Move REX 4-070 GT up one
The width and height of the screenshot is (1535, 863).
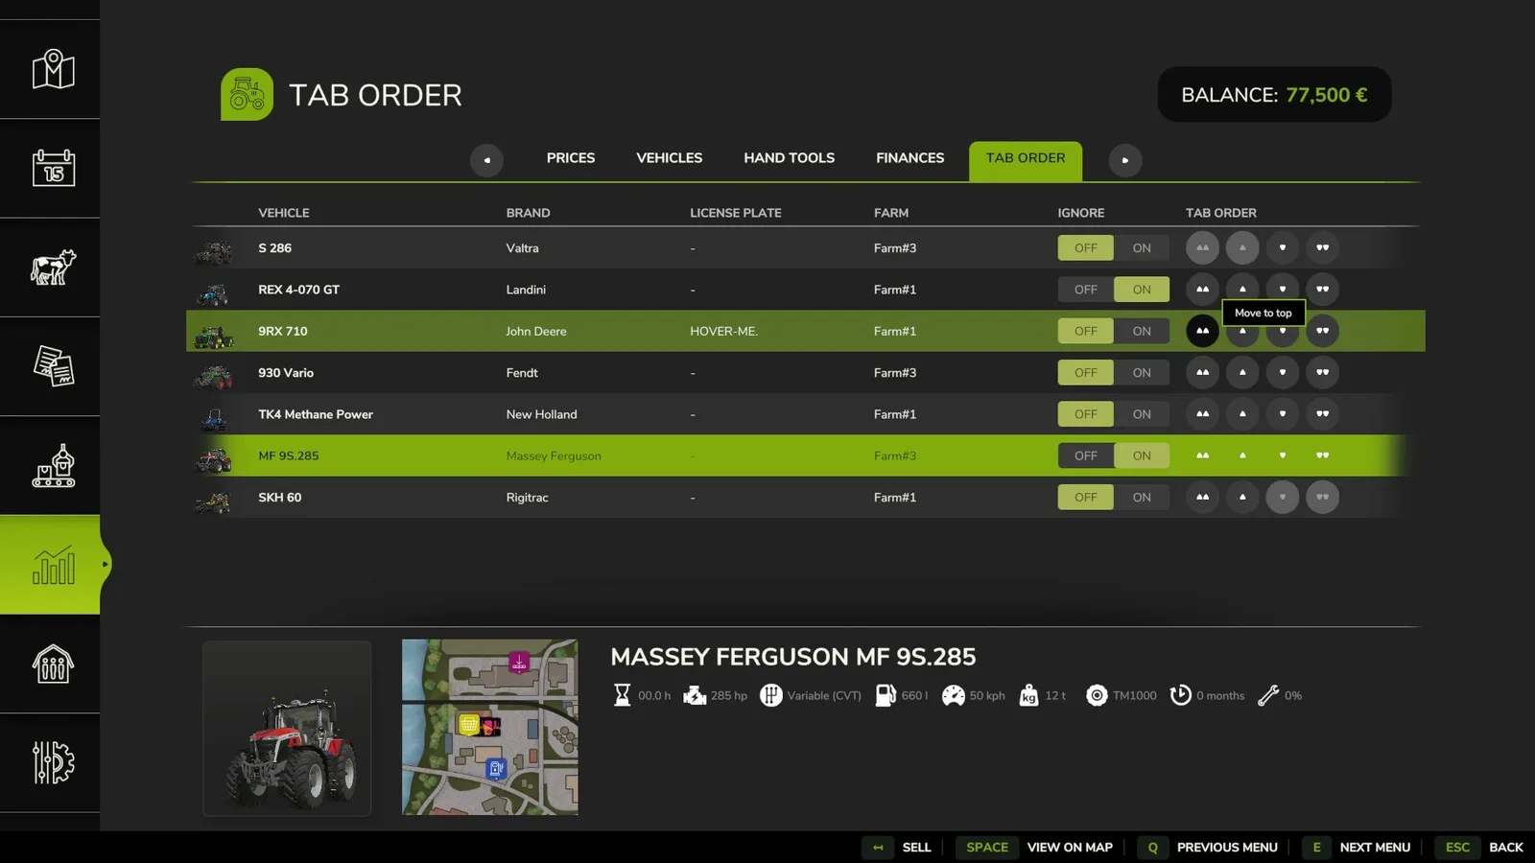(x=1242, y=290)
